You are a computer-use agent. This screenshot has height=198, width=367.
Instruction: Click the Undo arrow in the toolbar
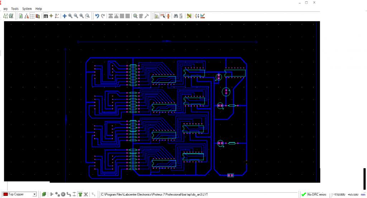pos(97,16)
